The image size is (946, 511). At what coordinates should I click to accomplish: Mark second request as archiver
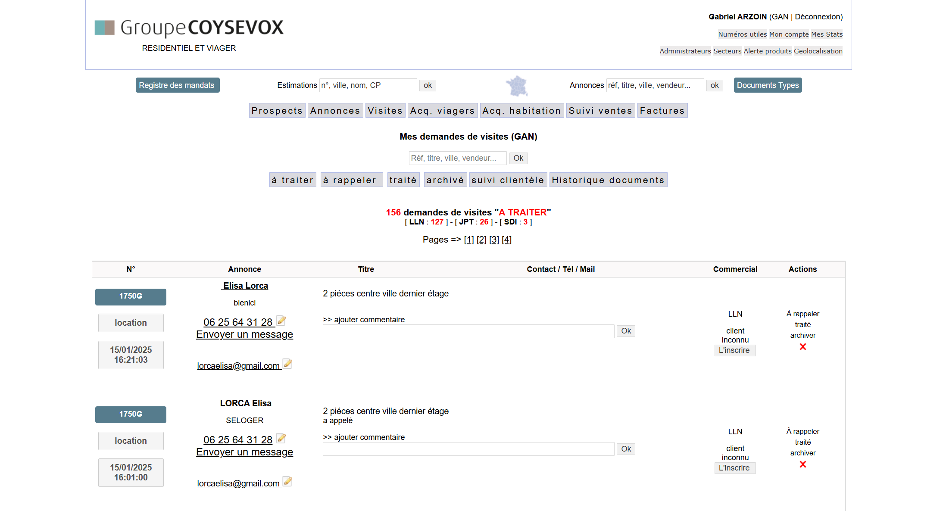click(802, 453)
